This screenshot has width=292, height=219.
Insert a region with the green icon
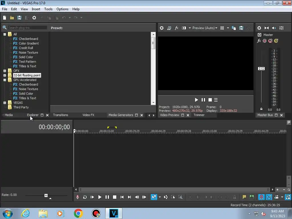[x=252, y=197]
